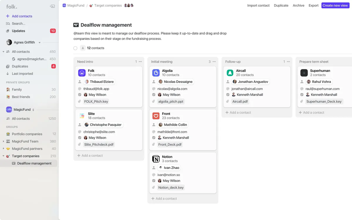Click the plus icon next to Add contacts
The width and height of the screenshot is (352, 220).
pyautogui.click(x=8, y=16)
